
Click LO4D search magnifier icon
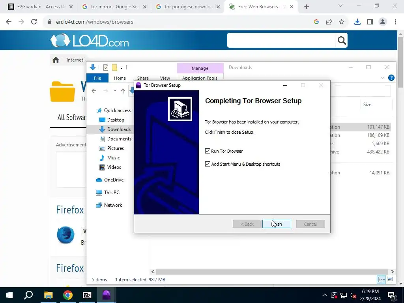[342, 41]
